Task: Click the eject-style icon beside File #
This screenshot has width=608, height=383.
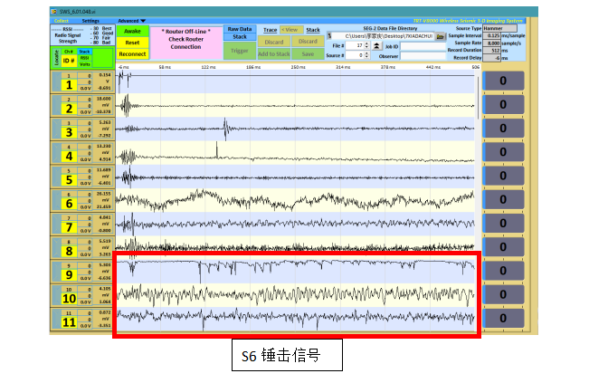Action: 377,45
